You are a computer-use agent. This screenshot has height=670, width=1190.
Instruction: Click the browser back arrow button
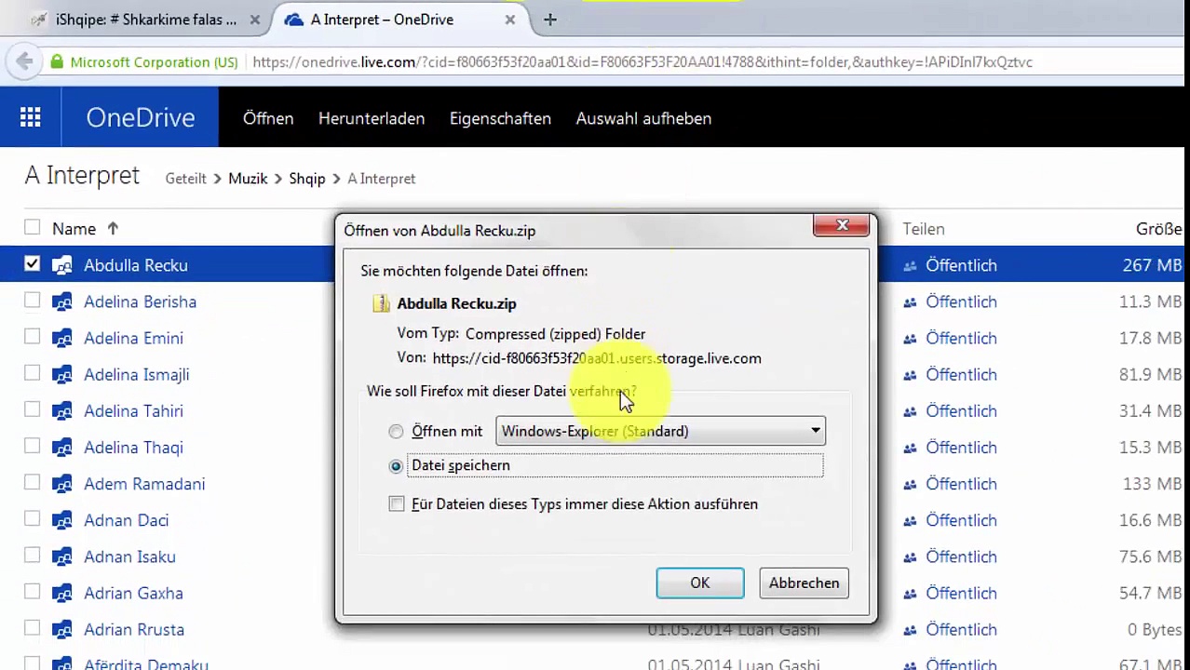pyautogui.click(x=24, y=62)
